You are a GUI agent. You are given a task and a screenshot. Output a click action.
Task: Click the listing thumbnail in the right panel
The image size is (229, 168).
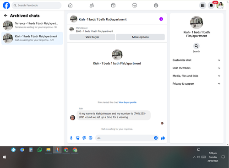[x=196, y=22]
